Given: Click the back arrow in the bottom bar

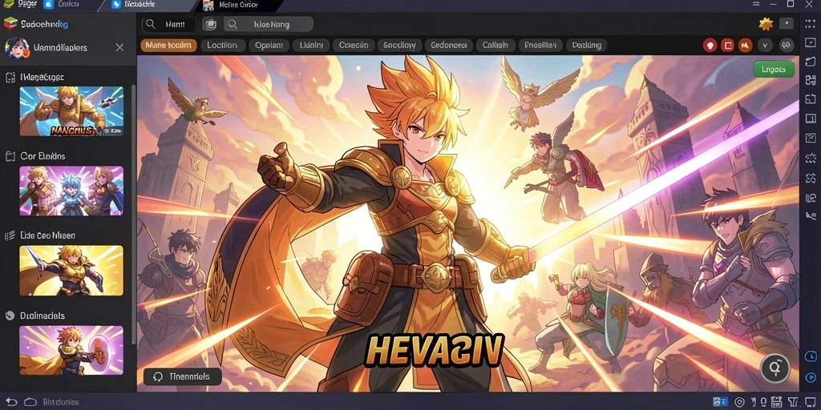Looking at the screenshot, I should (x=11, y=402).
